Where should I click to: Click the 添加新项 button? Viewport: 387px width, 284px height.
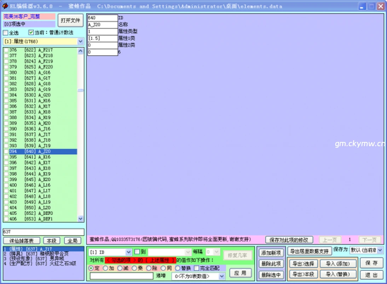(271, 253)
